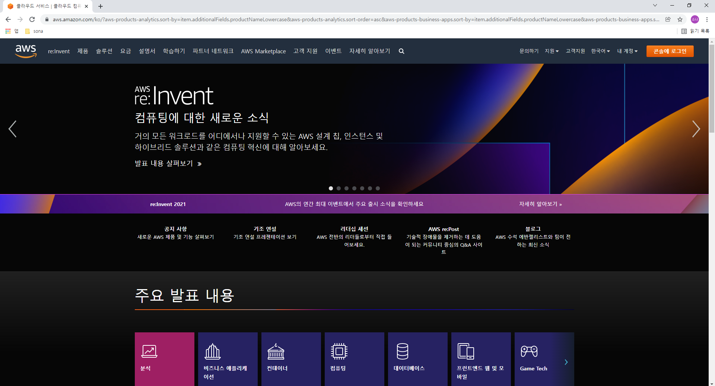Open the tab search chevron in title bar
The image size is (715, 386).
point(655,5)
